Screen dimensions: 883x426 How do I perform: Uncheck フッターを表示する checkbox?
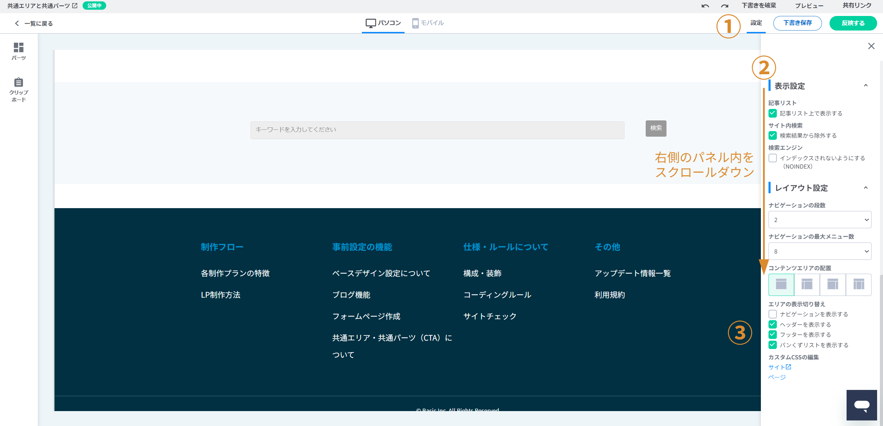point(773,334)
